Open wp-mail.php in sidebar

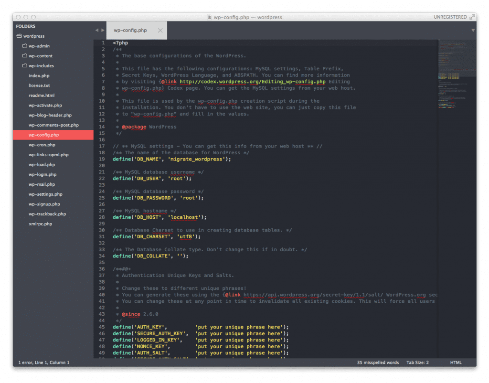pyautogui.click(x=42, y=184)
